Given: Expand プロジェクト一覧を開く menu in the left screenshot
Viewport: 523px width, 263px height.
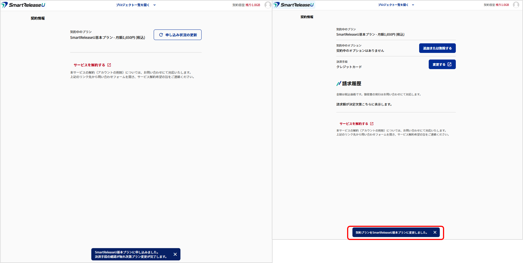Looking at the screenshot, I should pyautogui.click(x=133, y=5).
